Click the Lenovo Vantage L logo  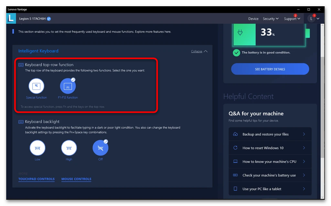pos(11,18)
